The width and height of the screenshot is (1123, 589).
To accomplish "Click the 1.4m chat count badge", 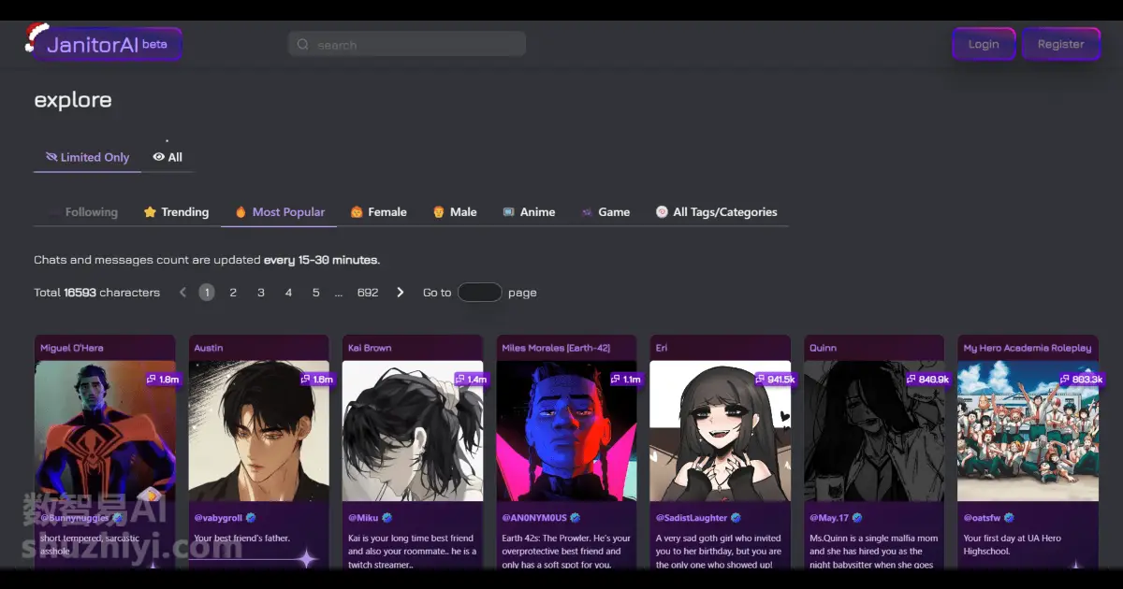I will 472,380.
